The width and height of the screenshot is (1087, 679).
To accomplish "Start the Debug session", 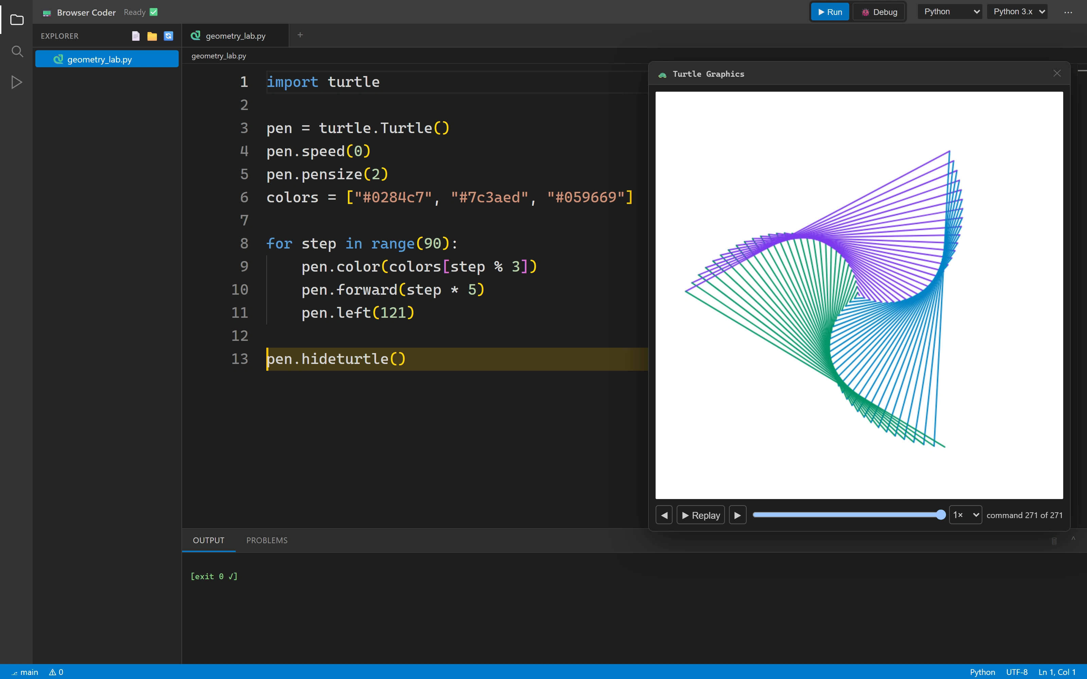I will point(879,12).
